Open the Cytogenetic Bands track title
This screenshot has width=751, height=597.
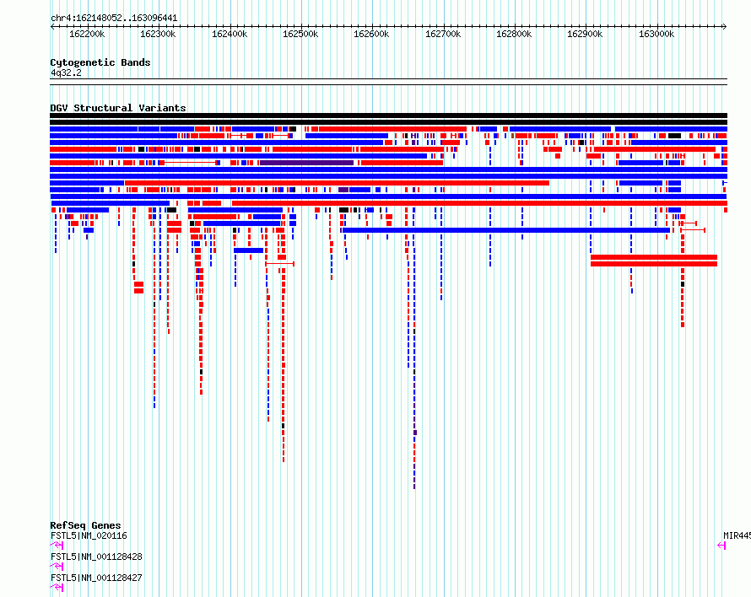click(x=100, y=62)
